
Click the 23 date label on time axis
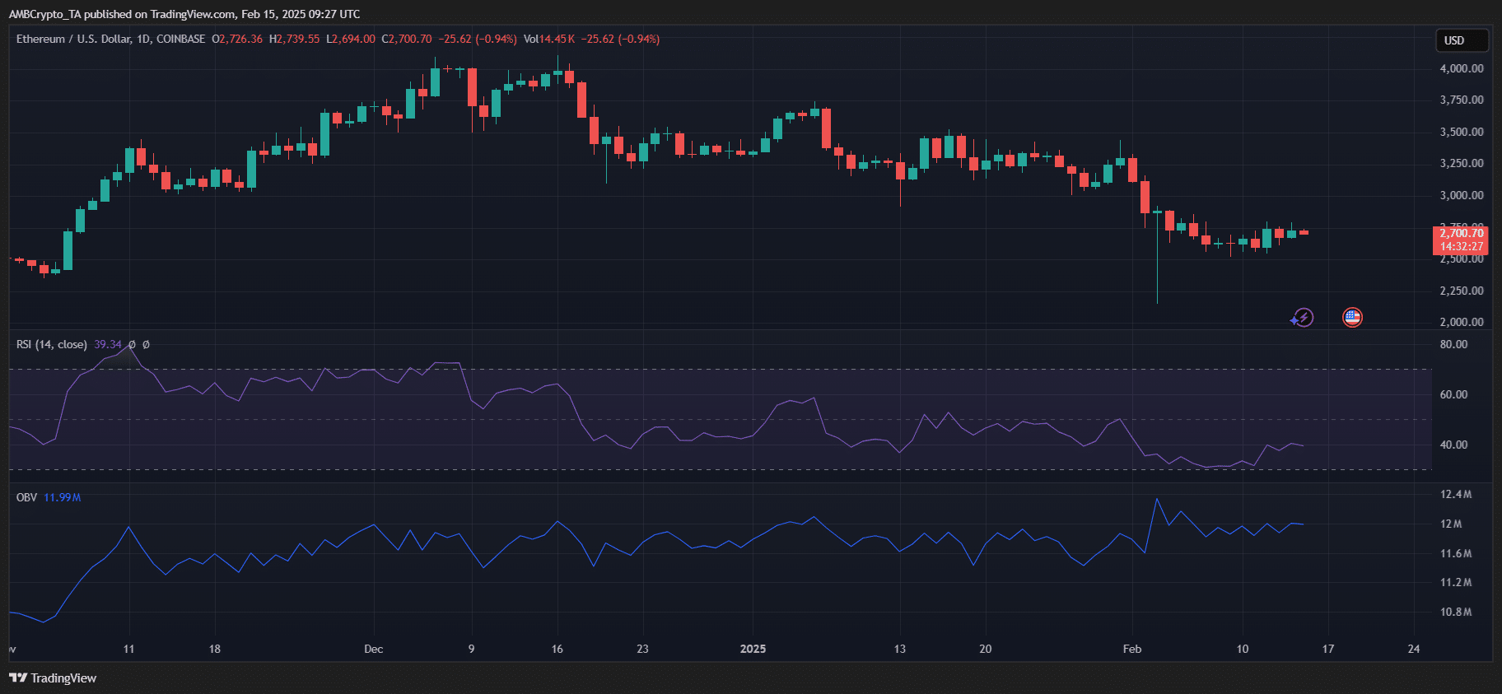coord(642,649)
